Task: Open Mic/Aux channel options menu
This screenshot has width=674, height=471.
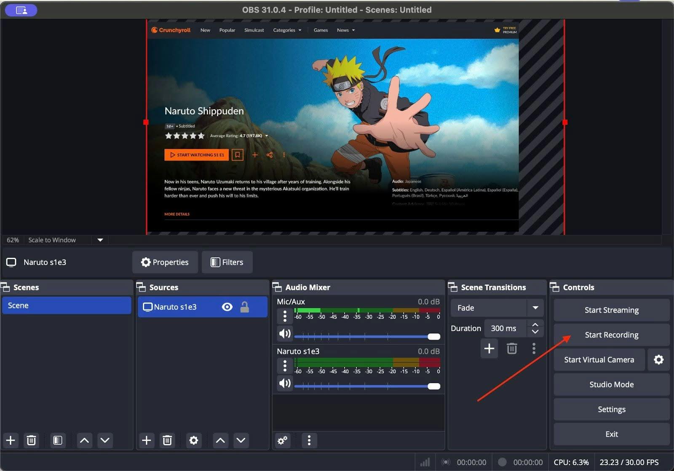Action: 285,316
